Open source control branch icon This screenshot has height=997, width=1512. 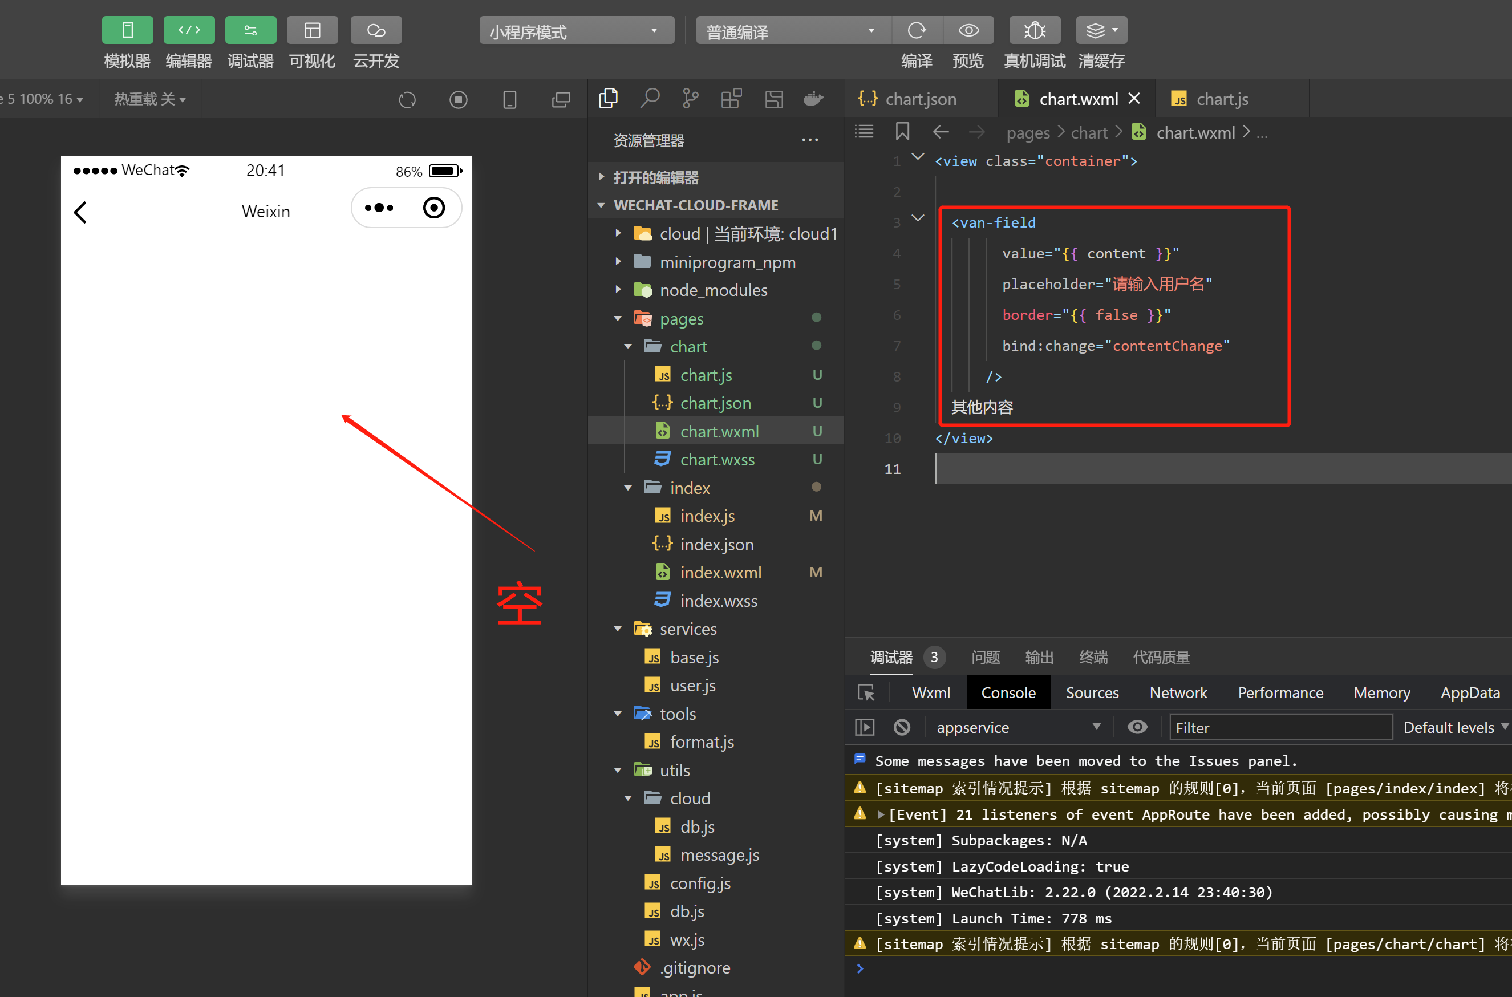click(x=690, y=99)
